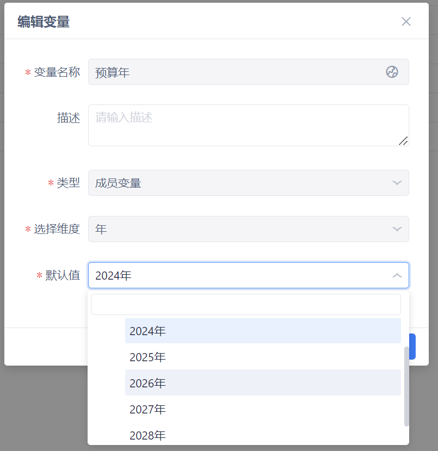The width and height of the screenshot is (438, 451).
Task: Click the dropdown list's vertical scrollbar
Action: pyautogui.click(x=406, y=385)
